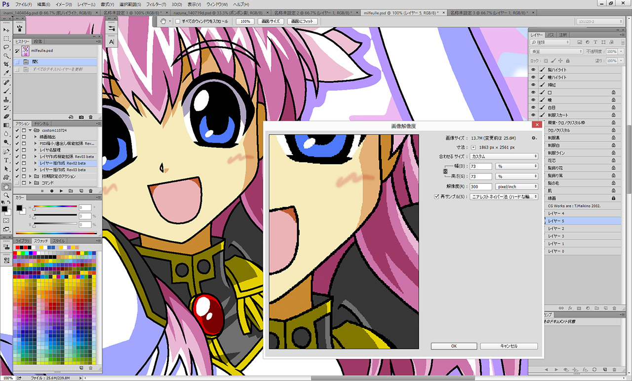This screenshot has width=632, height=381.
Task: Select the Healing Brush tool
Action: pyautogui.click(x=6, y=82)
